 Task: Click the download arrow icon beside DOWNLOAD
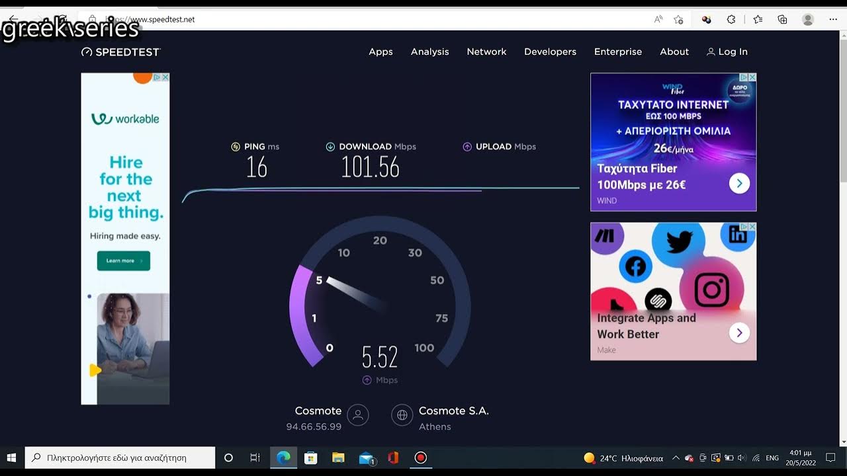click(x=330, y=147)
